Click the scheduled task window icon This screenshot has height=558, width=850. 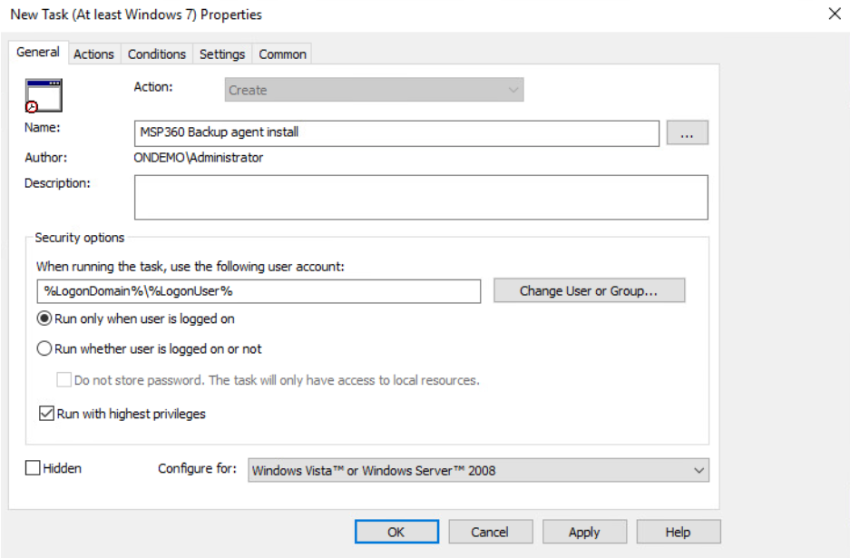[44, 95]
